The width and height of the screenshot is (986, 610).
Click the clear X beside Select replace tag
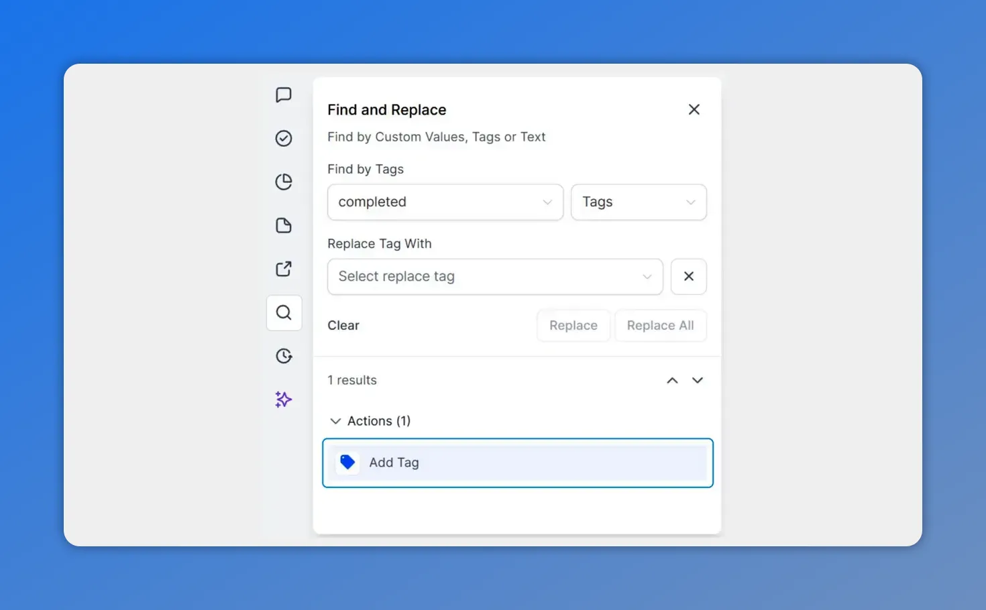pos(688,276)
